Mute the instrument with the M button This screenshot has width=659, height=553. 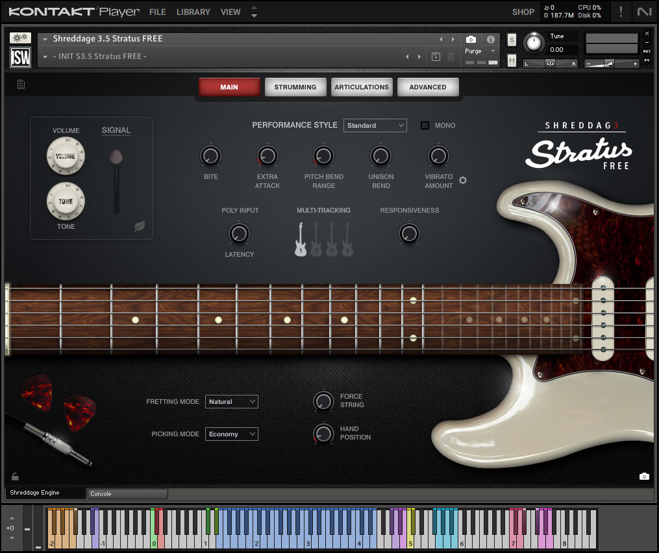512,61
